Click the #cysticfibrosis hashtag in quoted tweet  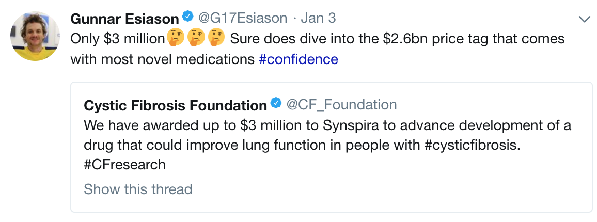pyautogui.click(x=472, y=146)
